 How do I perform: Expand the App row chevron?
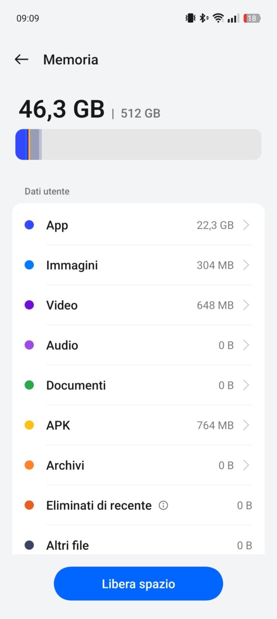pyautogui.click(x=246, y=225)
